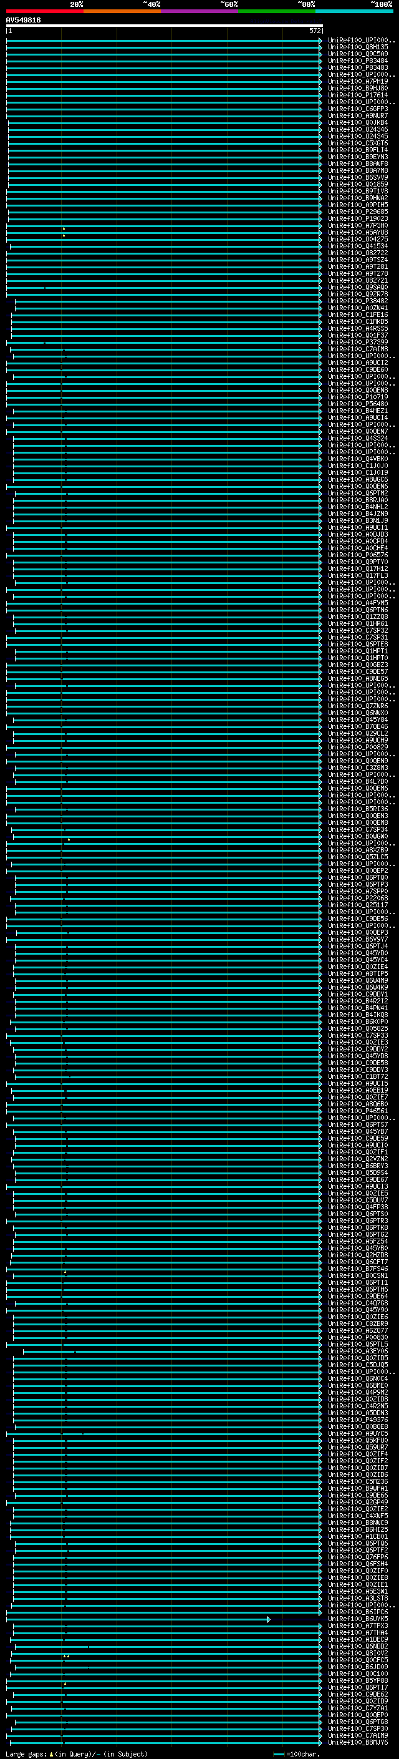Image resolution: width=399 pixels, height=1759 pixels.
Task: Select UniRef100_A5E3W1 label
Action: [x=358, y=1592]
